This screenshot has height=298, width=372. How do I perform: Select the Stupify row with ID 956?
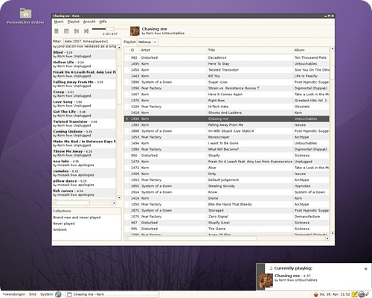pos(227,156)
